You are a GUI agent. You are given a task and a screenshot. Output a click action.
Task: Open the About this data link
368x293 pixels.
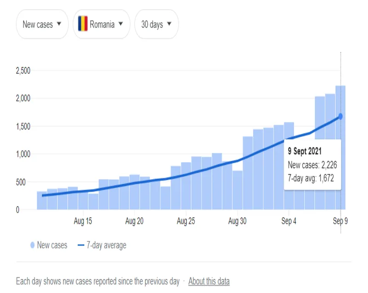click(x=209, y=281)
